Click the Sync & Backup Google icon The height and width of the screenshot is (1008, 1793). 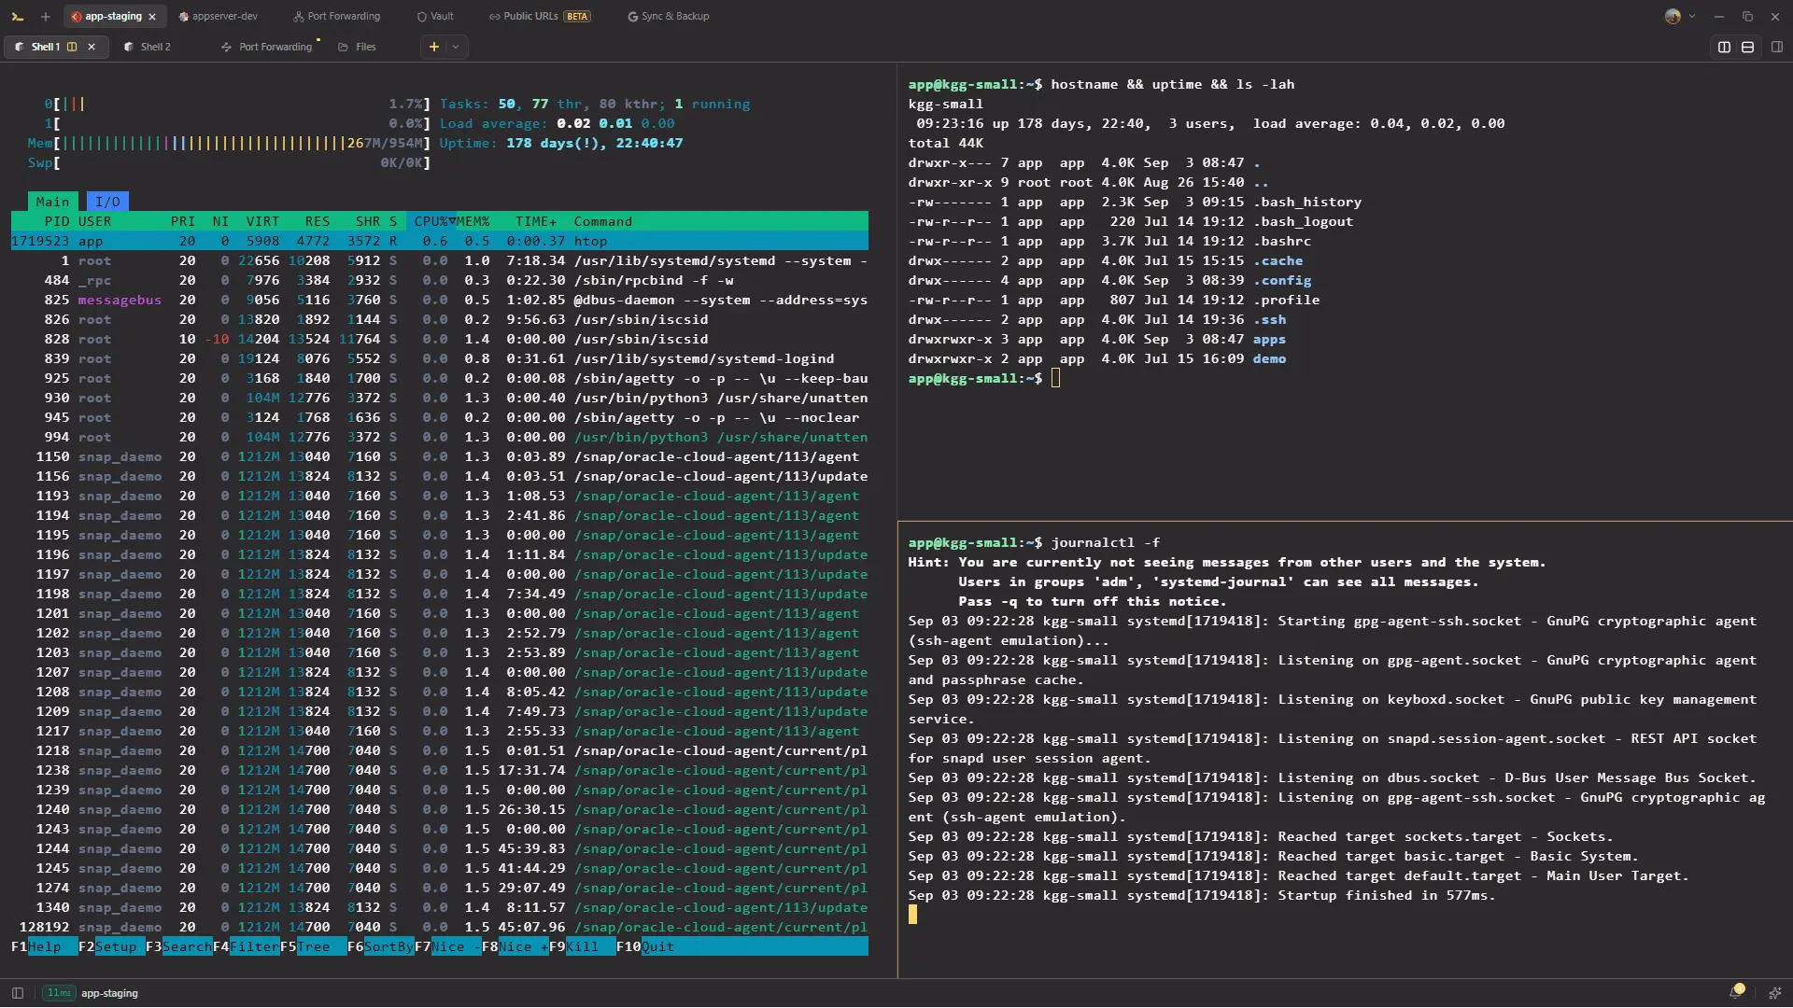pyautogui.click(x=633, y=16)
